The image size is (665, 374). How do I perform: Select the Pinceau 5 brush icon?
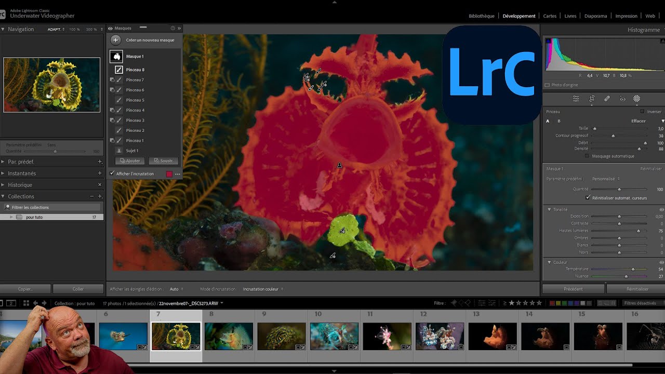[x=119, y=100]
